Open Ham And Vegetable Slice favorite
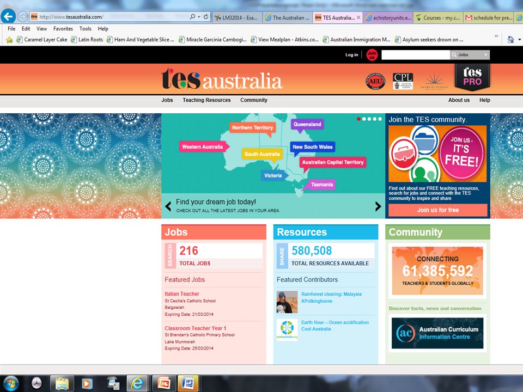 tap(140, 40)
